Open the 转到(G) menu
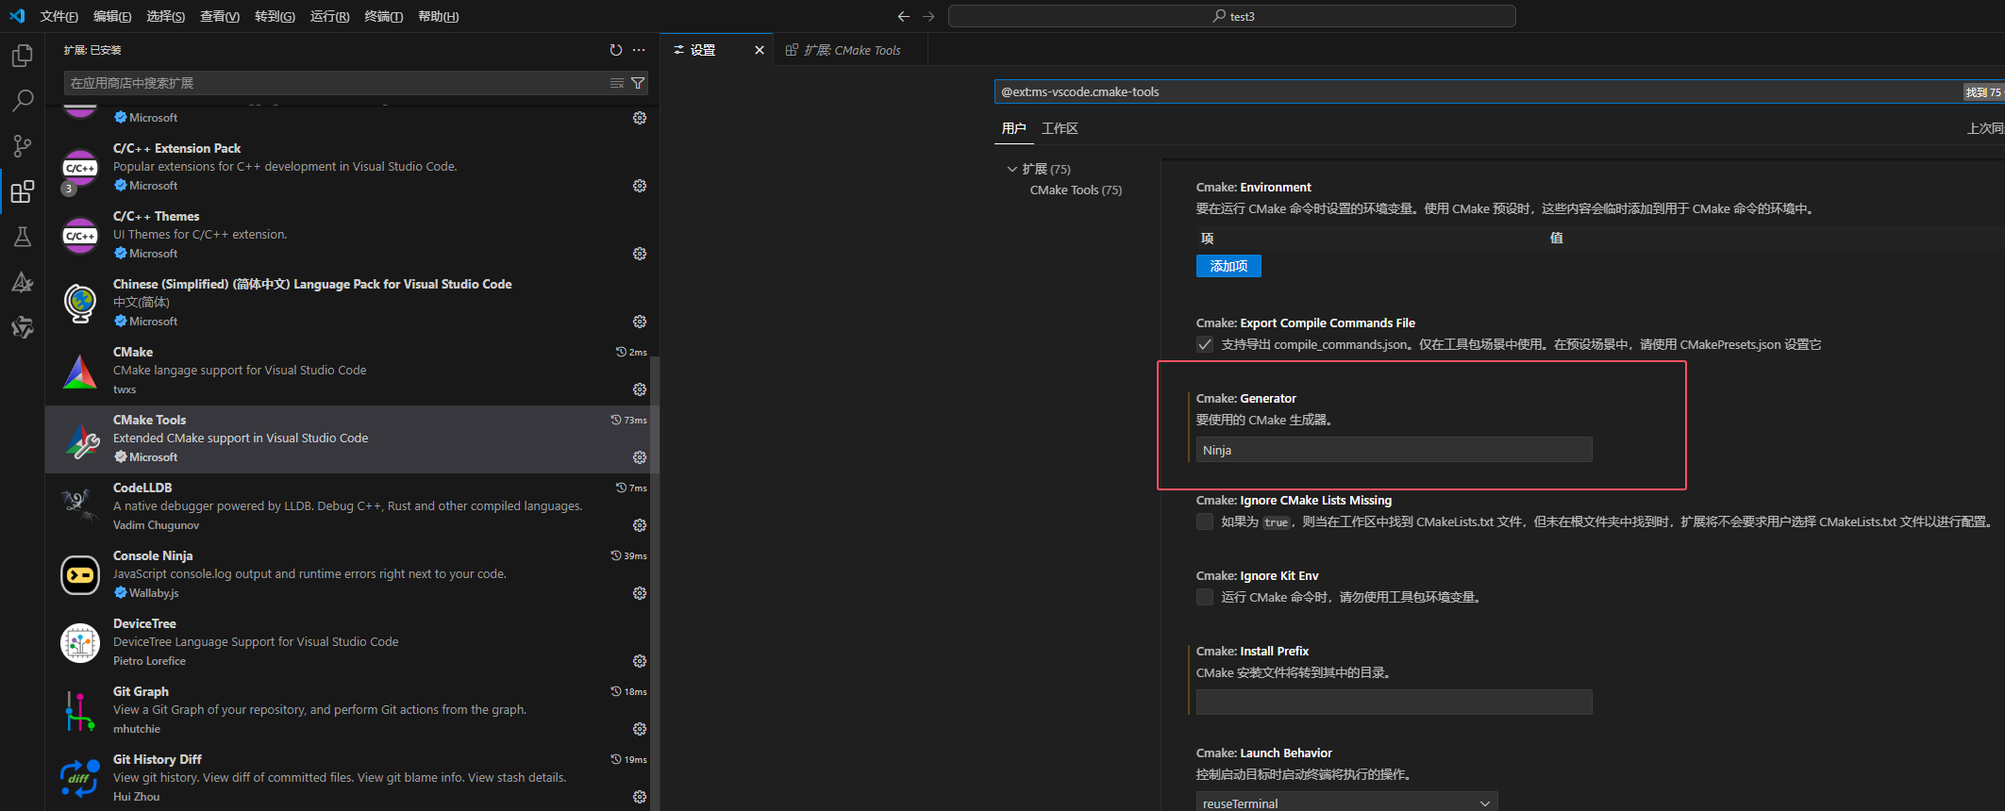This screenshot has width=2005, height=811. (275, 16)
